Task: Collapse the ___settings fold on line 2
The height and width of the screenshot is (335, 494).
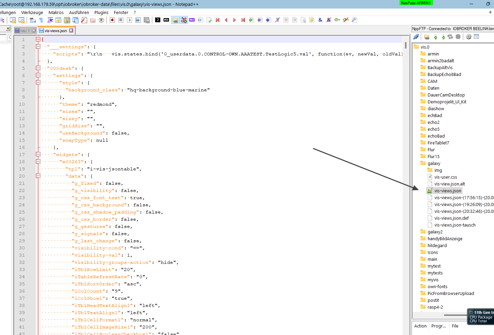Action: tap(38, 47)
